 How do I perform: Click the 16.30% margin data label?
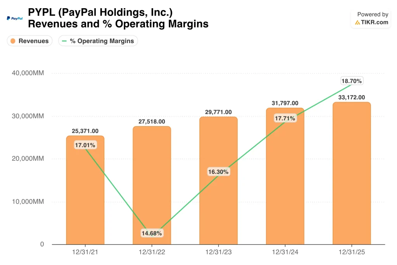click(x=218, y=172)
